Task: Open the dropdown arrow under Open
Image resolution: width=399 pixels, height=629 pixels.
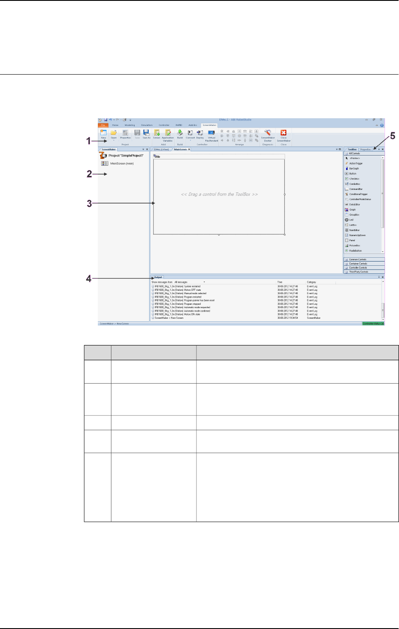Action: [x=114, y=140]
